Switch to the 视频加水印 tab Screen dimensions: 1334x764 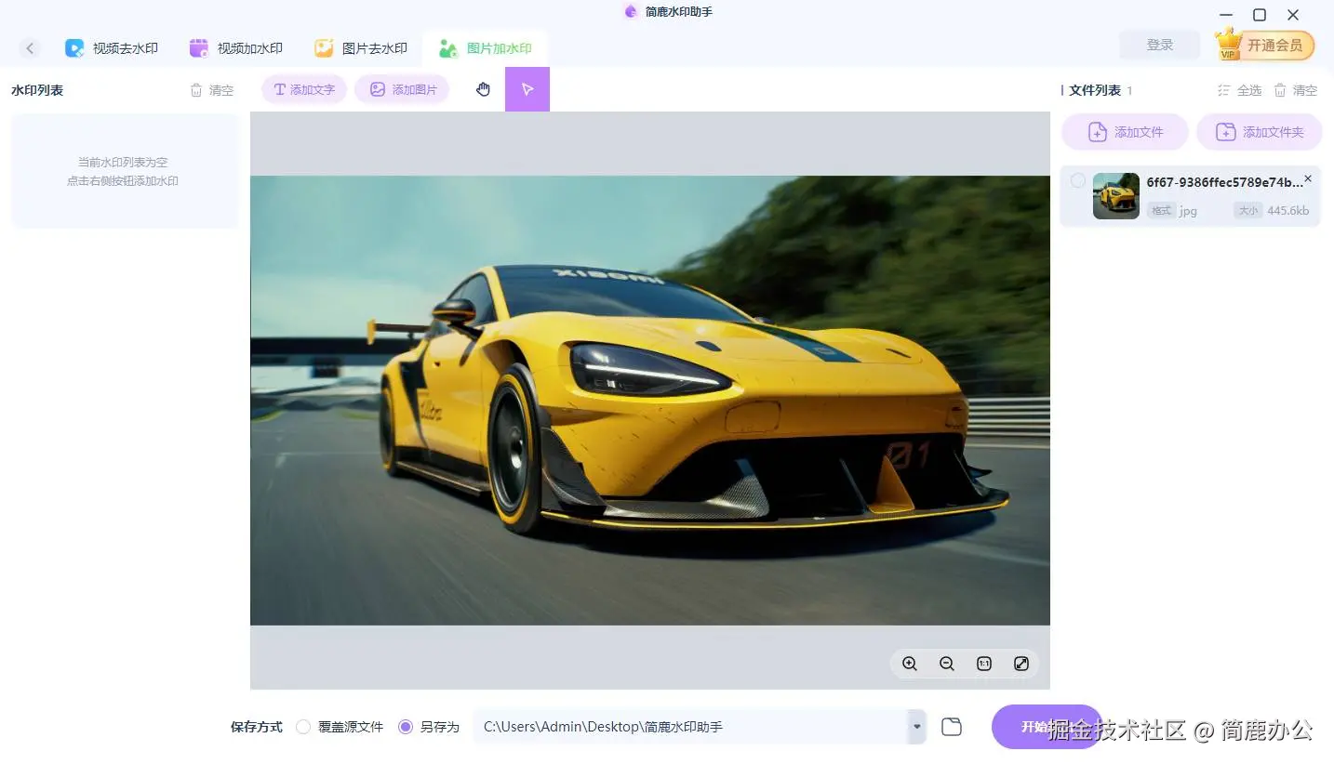(x=236, y=48)
